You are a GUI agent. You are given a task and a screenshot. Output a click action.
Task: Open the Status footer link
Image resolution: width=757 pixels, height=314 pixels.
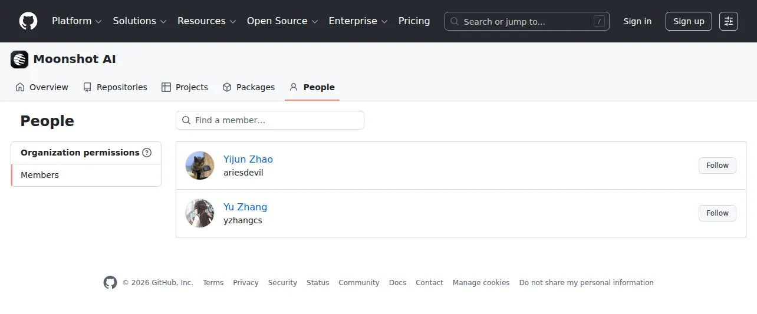318,283
